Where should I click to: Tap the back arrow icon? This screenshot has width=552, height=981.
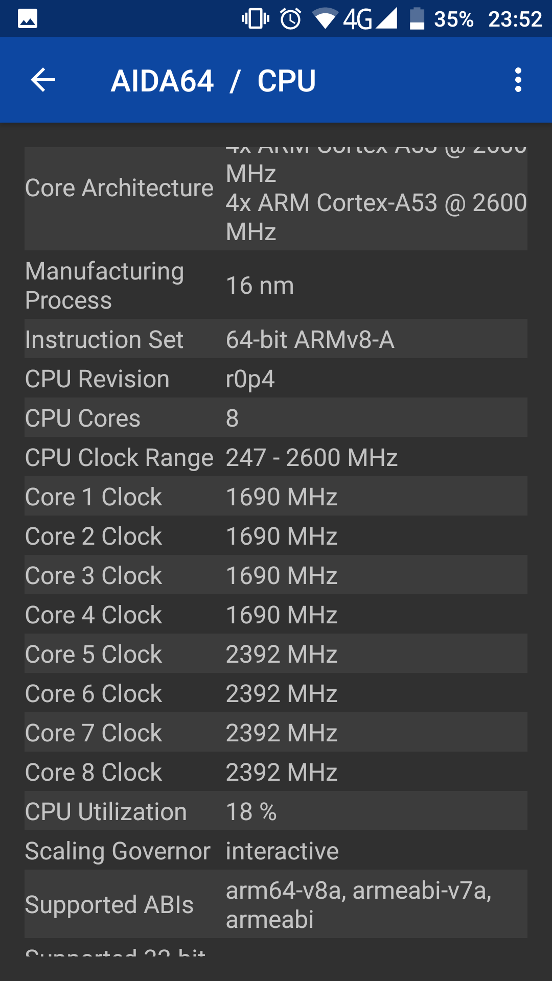pyautogui.click(x=43, y=80)
